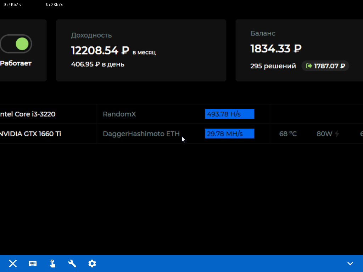
Task: Click the 1834.33 ₽ balance amount
Action: [276, 49]
